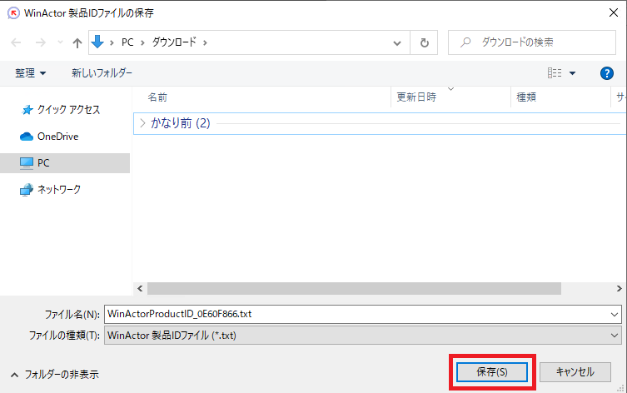Click the right arrow of horizontal scrollbar
627x393 pixels.
[619, 288]
